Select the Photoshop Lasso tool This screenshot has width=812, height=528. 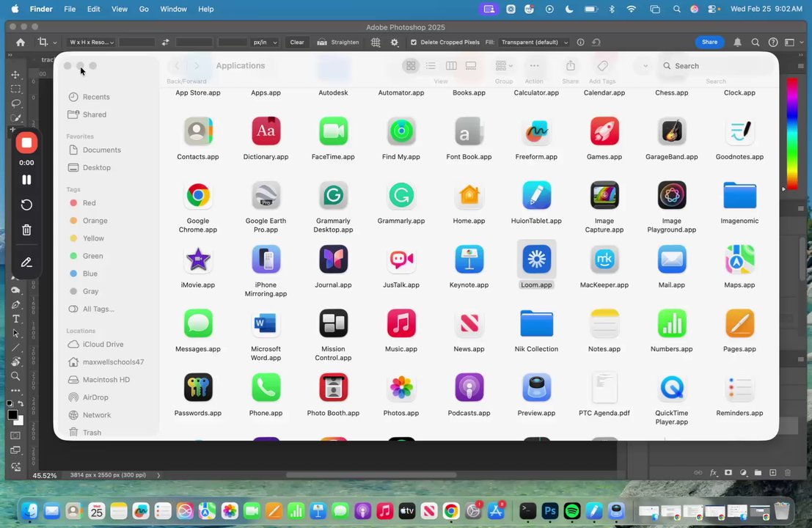point(16,103)
